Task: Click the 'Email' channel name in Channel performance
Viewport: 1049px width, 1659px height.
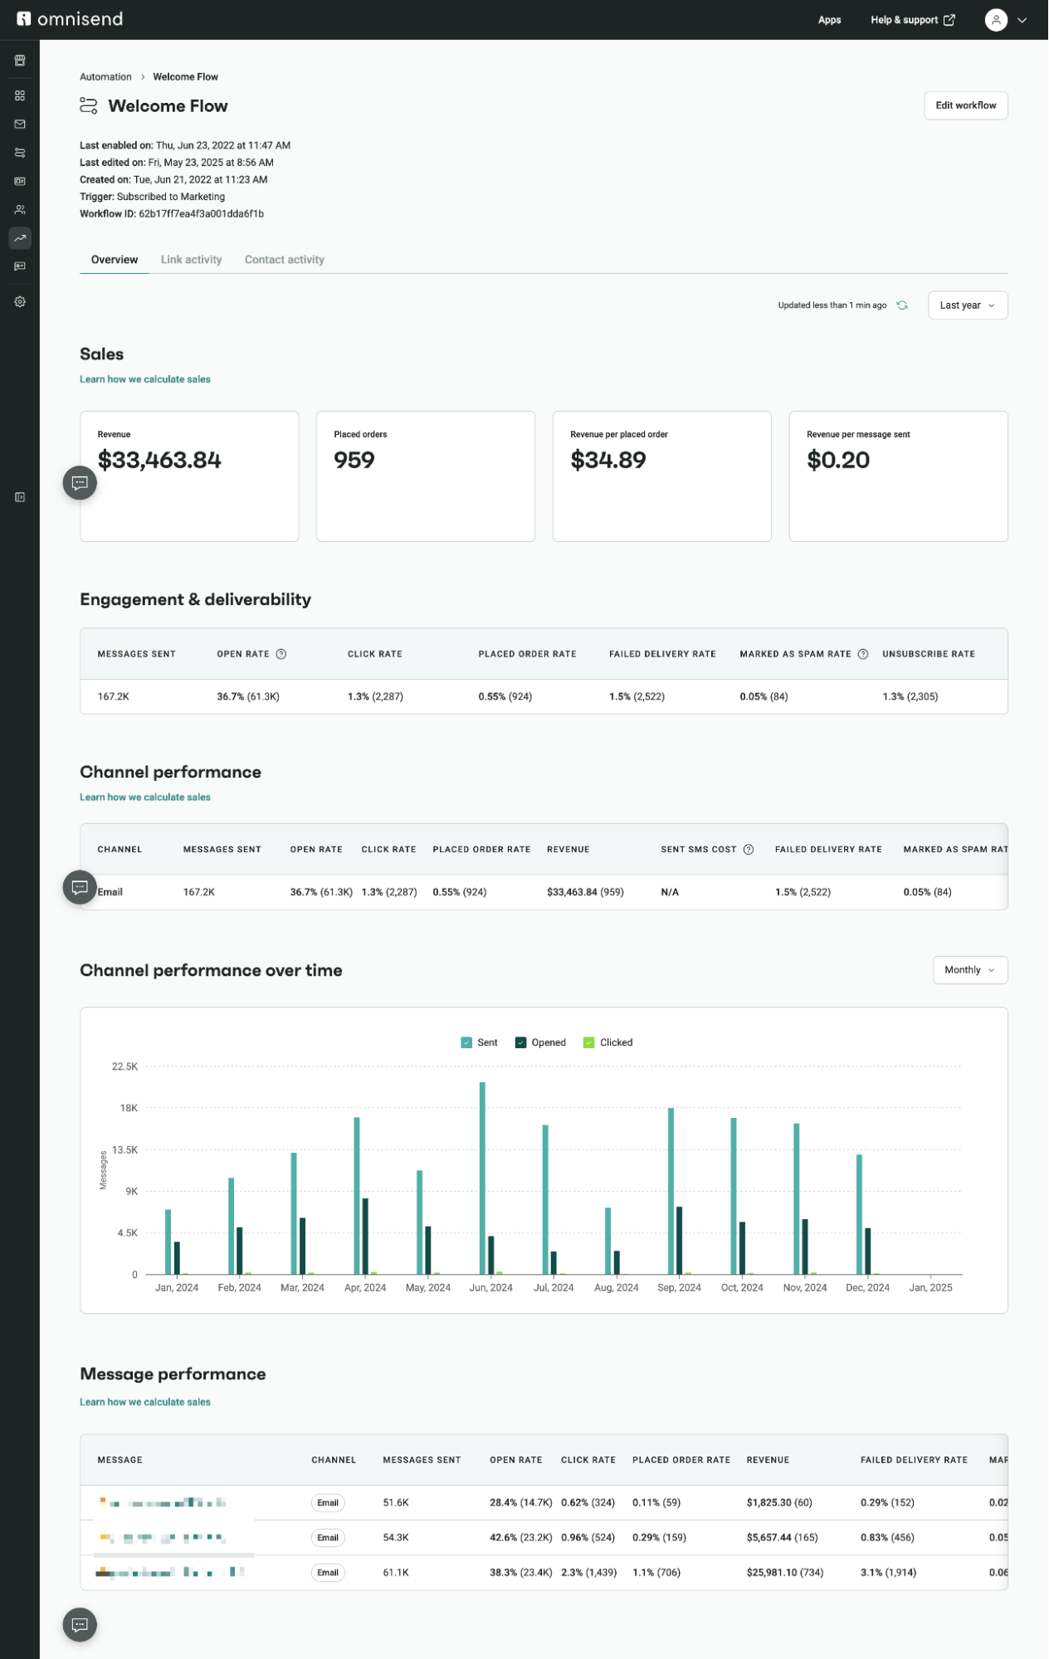Action: pos(110,892)
